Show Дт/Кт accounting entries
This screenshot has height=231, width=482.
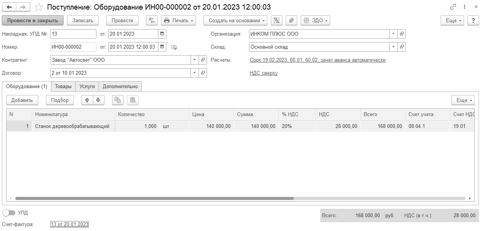(152, 20)
